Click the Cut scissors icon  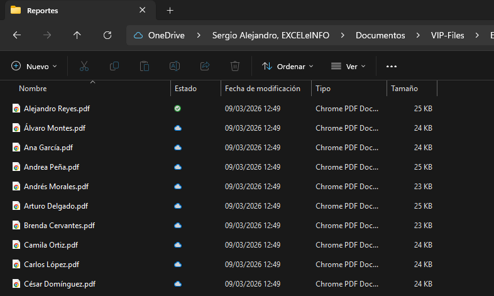(84, 66)
